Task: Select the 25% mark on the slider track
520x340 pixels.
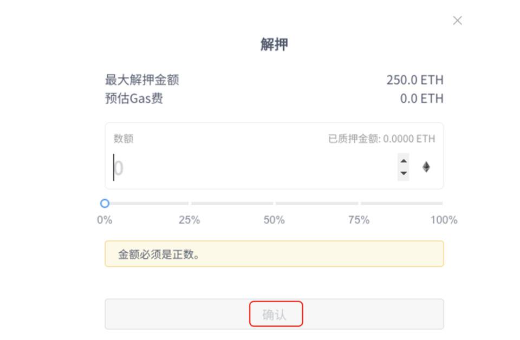Action: click(x=189, y=204)
